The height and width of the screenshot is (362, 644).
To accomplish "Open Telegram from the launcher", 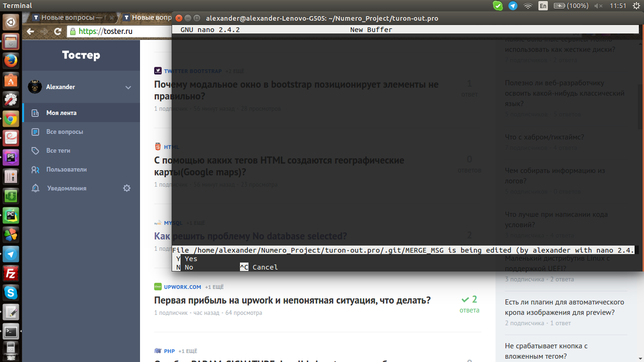I will 11,254.
